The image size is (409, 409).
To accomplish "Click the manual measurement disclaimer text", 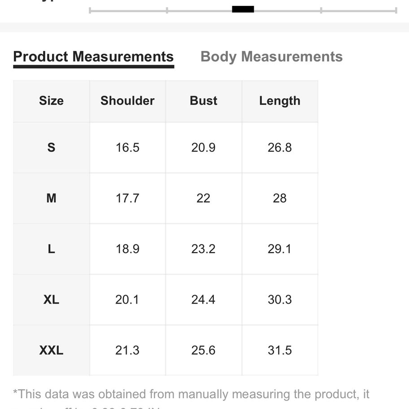I will [191, 395].
